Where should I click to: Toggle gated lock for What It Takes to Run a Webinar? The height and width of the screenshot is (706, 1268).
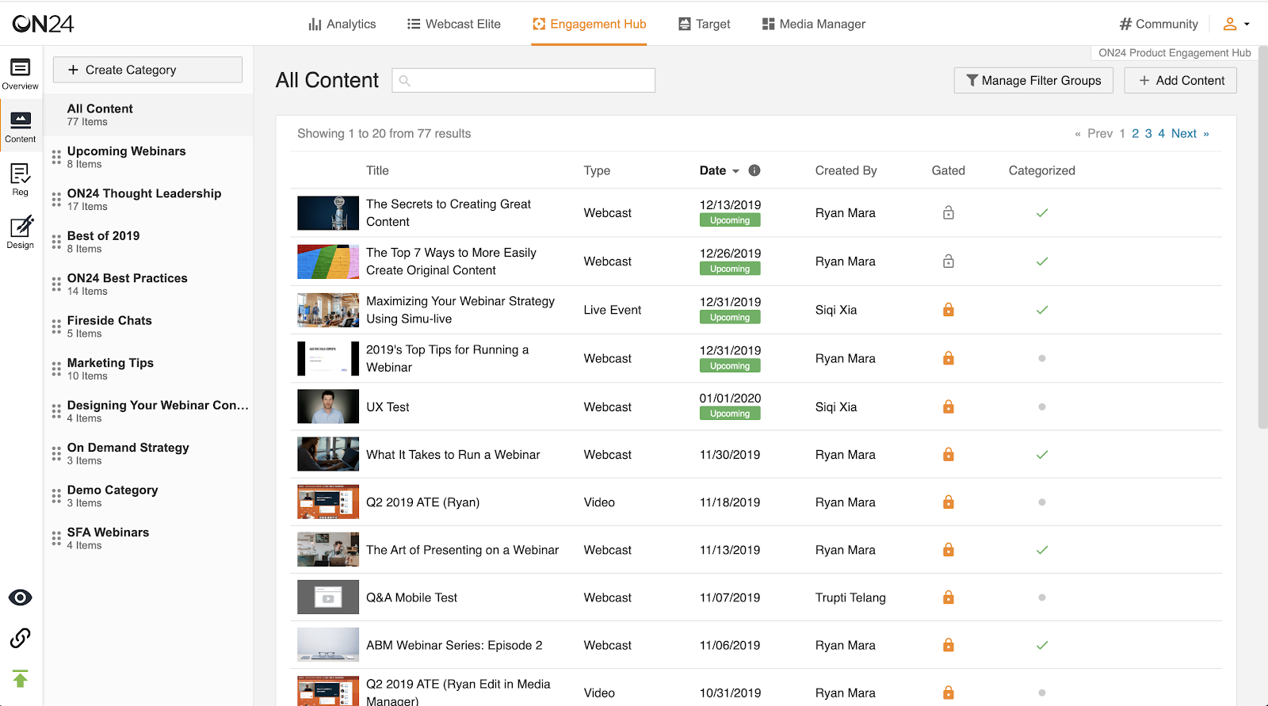click(x=949, y=455)
